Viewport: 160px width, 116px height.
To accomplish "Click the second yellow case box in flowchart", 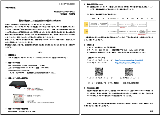I will click(x=86, y=31).
